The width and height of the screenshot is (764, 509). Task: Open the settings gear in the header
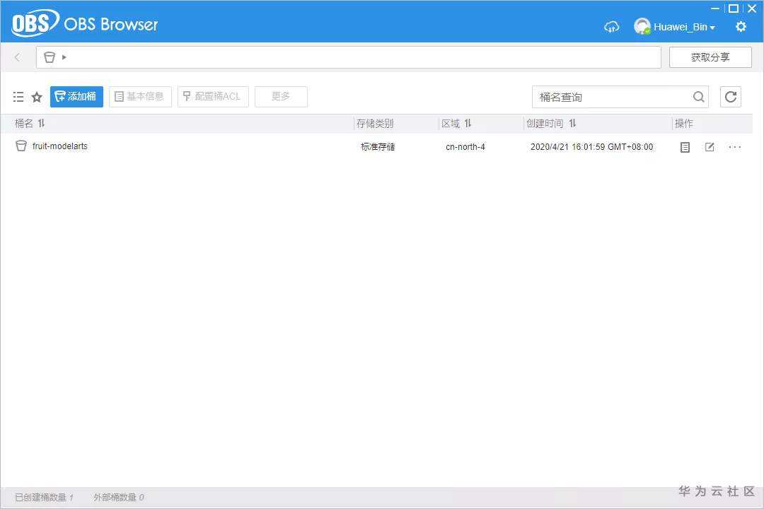[741, 26]
